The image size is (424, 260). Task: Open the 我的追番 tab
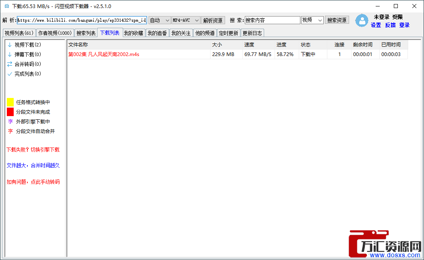tap(157, 33)
